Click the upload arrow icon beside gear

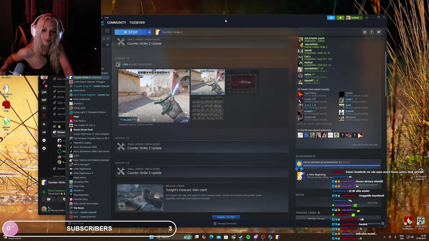pyautogui.click(x=371, y=32)
